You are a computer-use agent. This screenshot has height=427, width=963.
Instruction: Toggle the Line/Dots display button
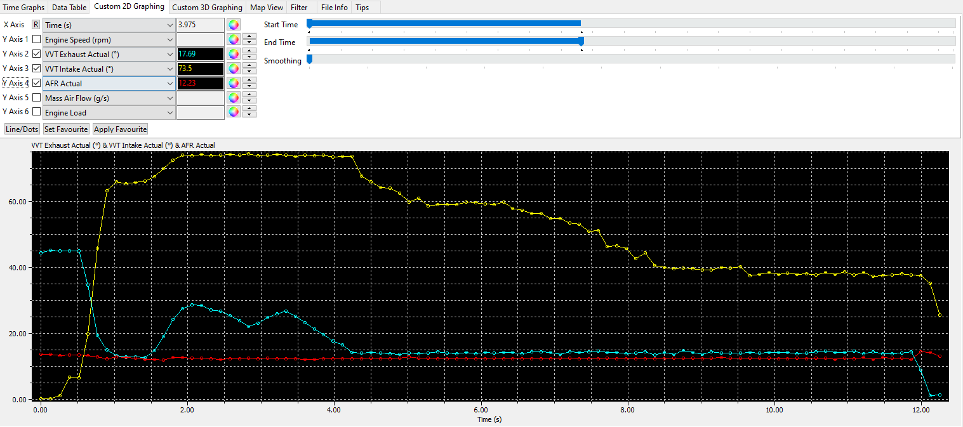22,129
